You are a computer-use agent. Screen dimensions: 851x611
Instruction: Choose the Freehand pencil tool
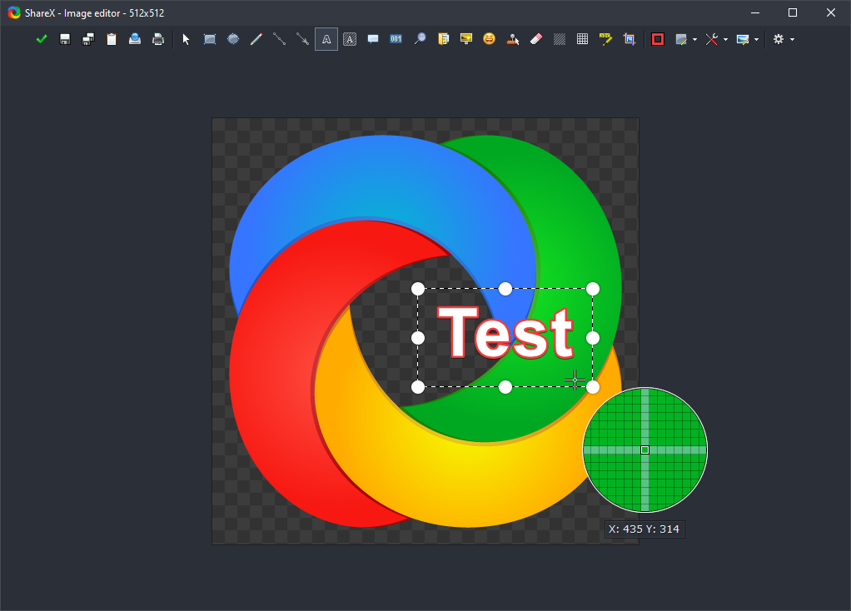coord(256,39)
